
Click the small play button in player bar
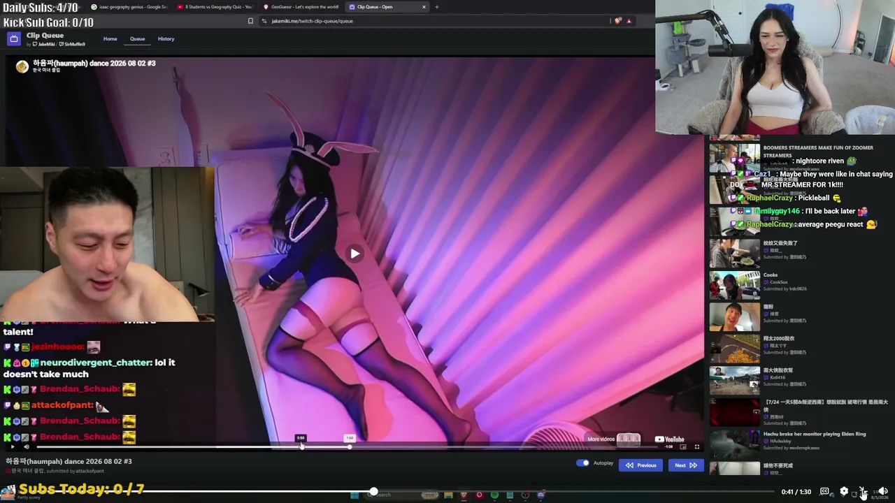(x=12, y=447)
